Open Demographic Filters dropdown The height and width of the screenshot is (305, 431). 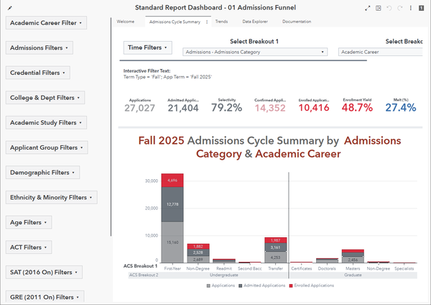(42, 173)
